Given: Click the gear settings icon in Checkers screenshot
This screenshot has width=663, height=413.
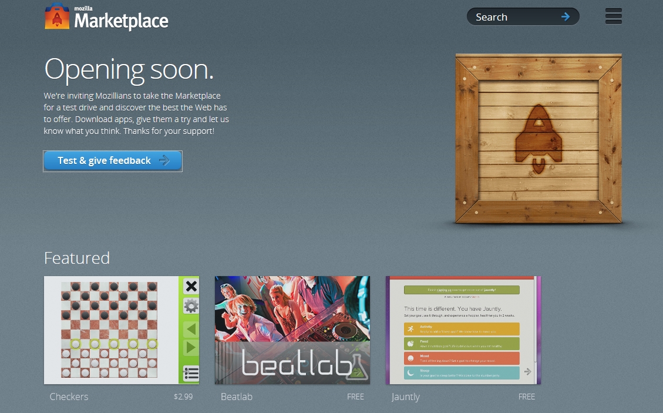Looking at the screenshot, I should point(191,305).
